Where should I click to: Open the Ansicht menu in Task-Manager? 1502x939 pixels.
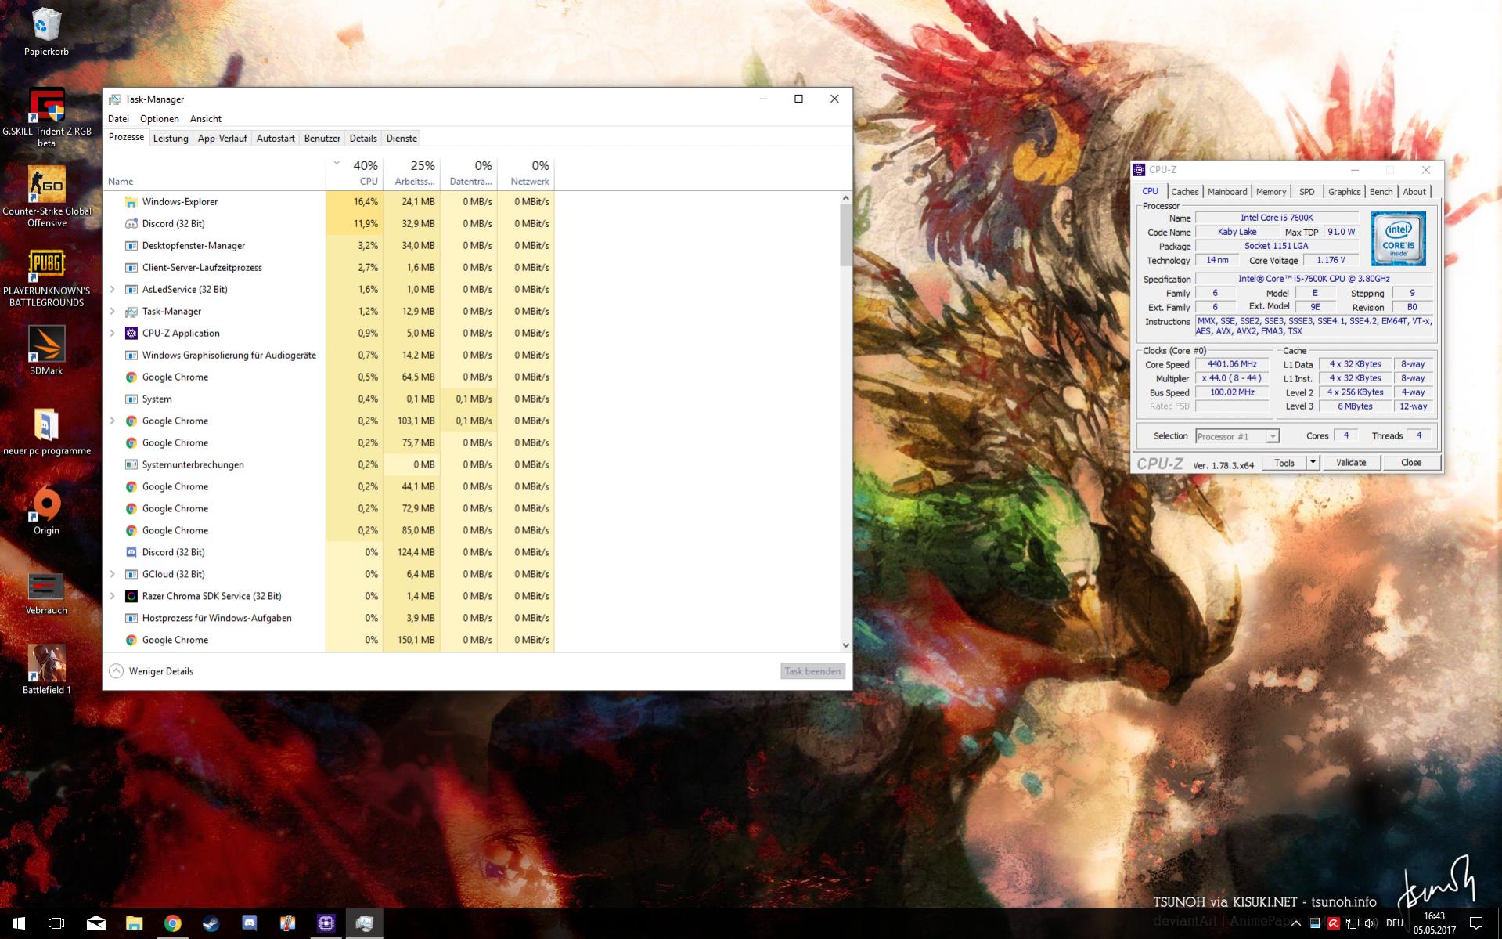(x=206, y=119)
